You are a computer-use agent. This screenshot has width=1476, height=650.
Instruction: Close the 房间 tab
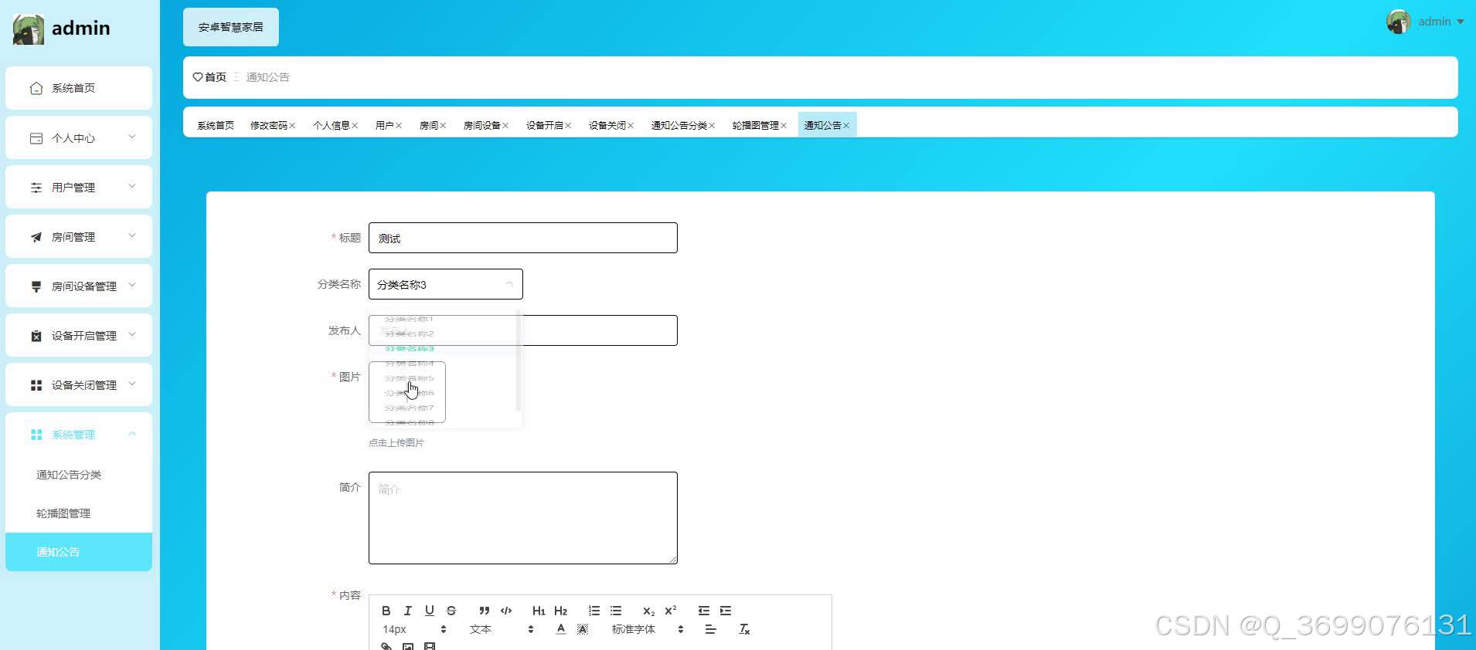click(443, 126)
